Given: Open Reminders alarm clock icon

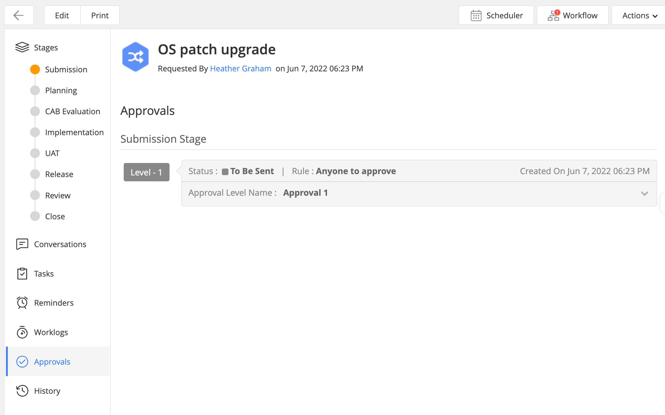Looking at the screenshot, I should [22, 303].
